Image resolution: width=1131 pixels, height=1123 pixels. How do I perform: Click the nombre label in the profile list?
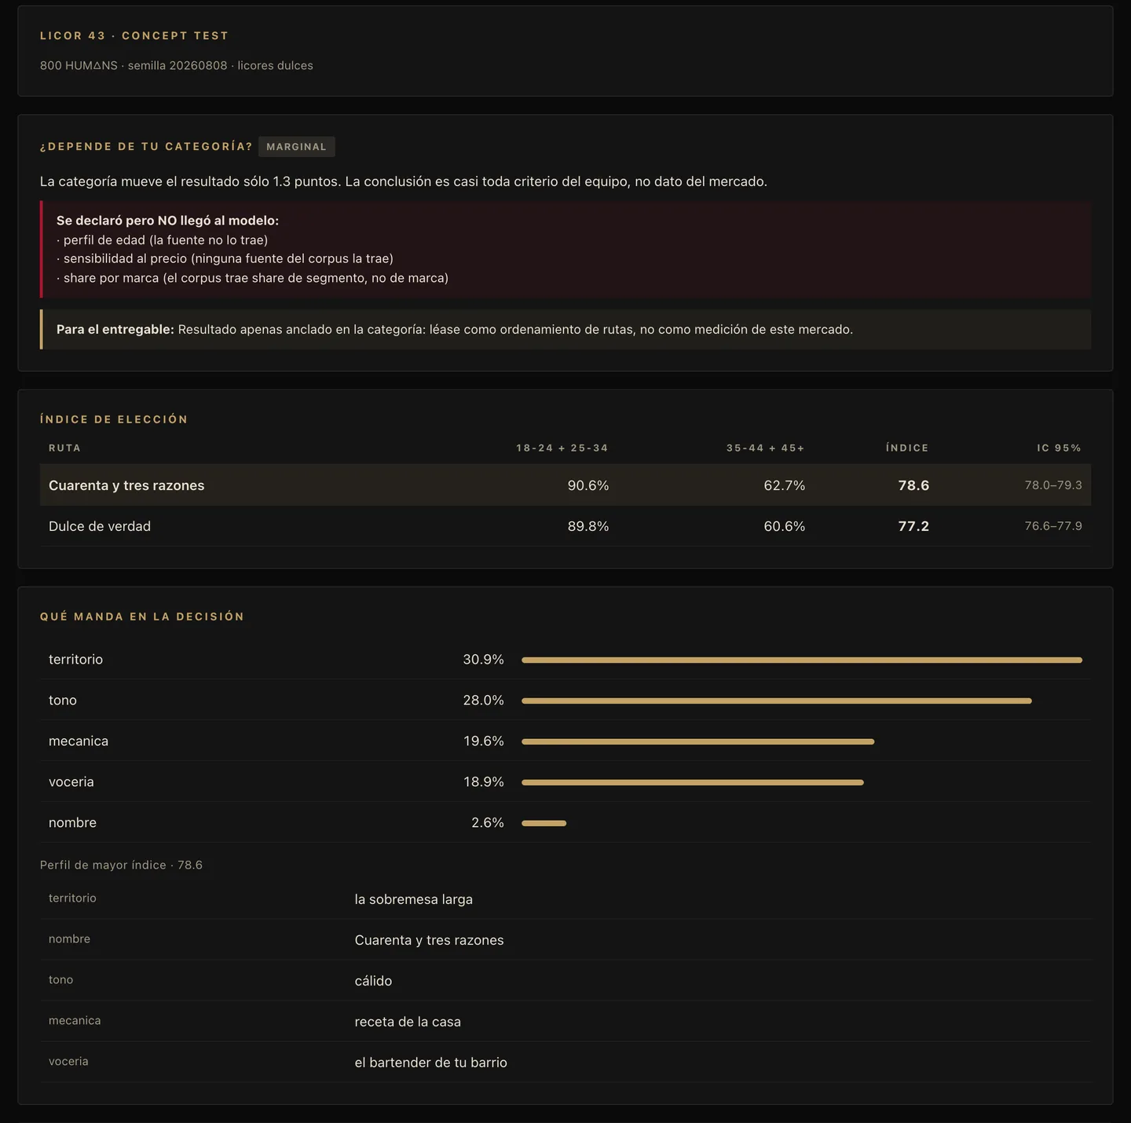(x=69, y=939)
